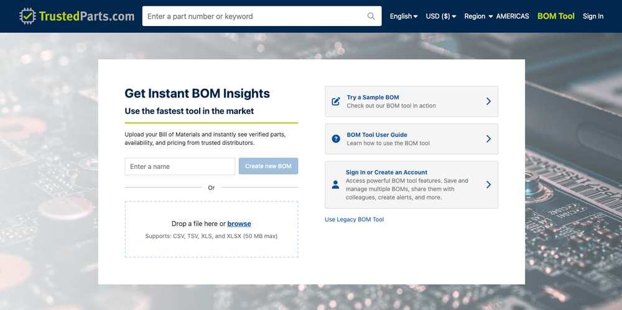Click the Supports CSV, TSV, XLS text

tap(211, 236)
